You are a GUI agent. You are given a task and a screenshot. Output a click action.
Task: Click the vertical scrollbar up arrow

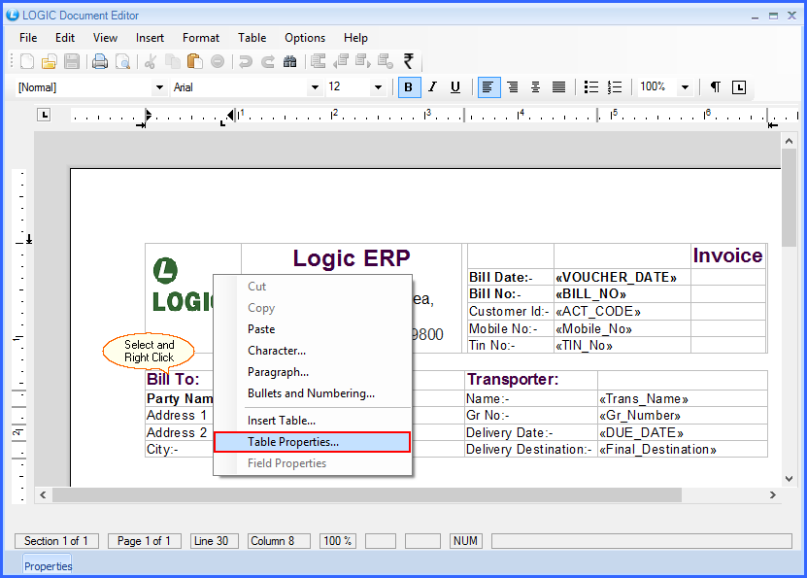(x=789, y=141)
